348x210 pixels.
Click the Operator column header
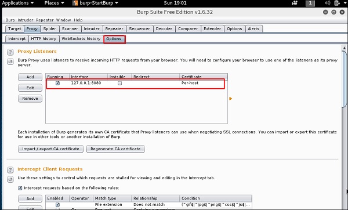coord(81,198)
